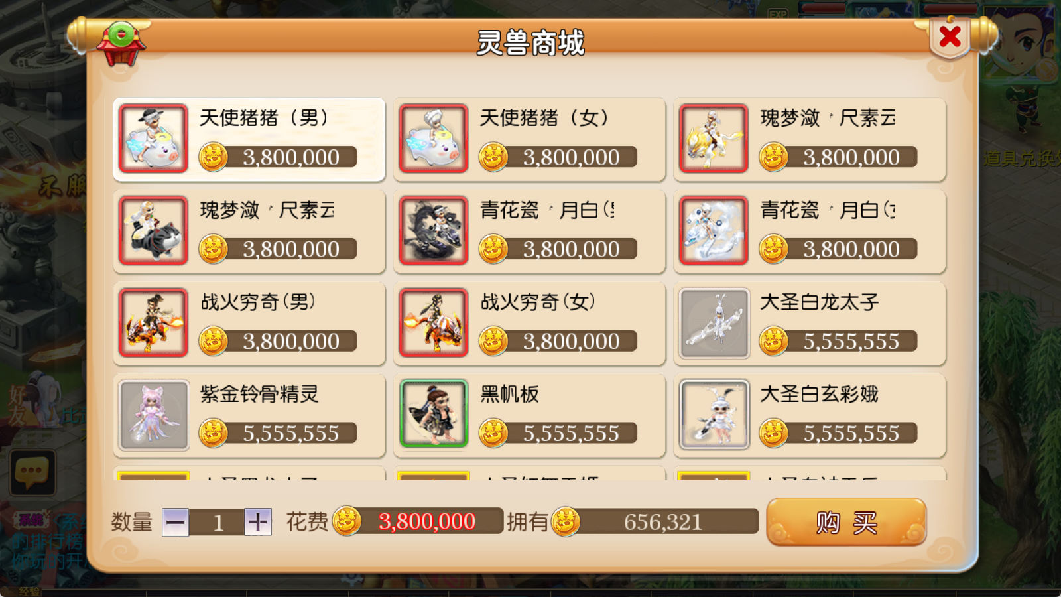Click the quantity number field

[x=217, y=522]
